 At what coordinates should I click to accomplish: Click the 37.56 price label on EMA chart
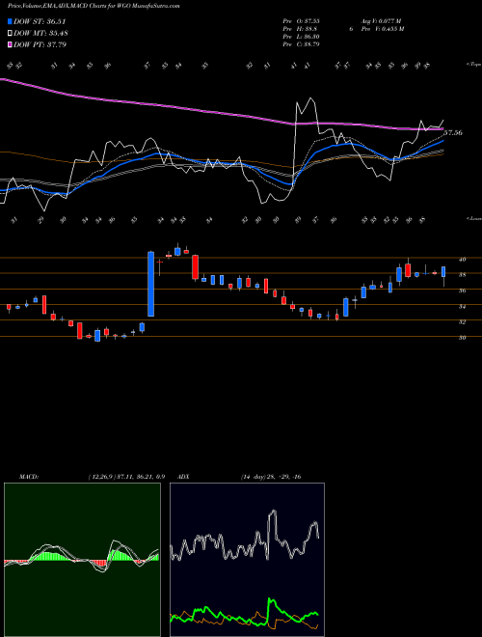click(x=453, y=133)
